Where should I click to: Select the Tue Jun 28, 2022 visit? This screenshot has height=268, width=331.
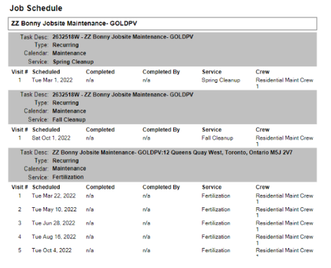point(53,223)
